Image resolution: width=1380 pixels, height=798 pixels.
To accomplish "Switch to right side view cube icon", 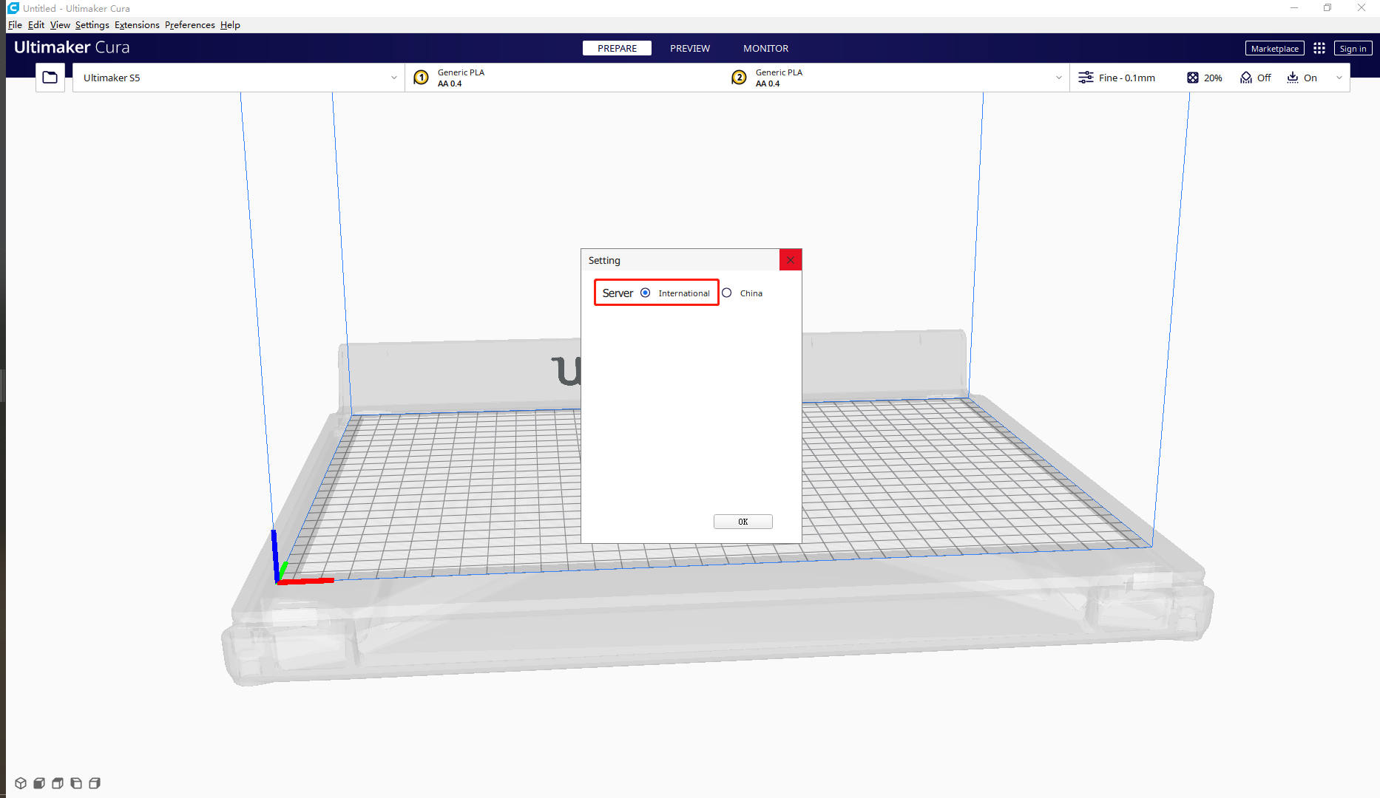I will point(95,783).
